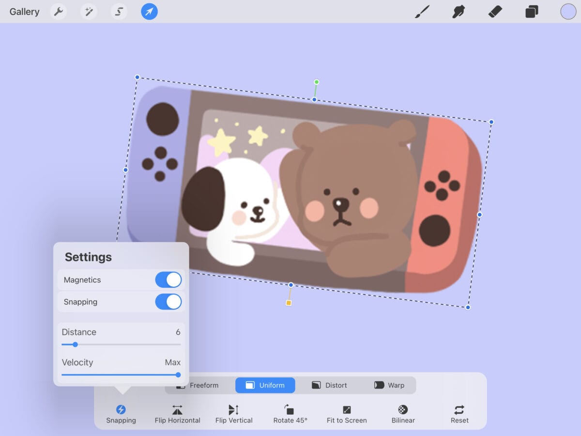Open the Bilinear interpolation options

pyautogui.click(x=403, y=414)
